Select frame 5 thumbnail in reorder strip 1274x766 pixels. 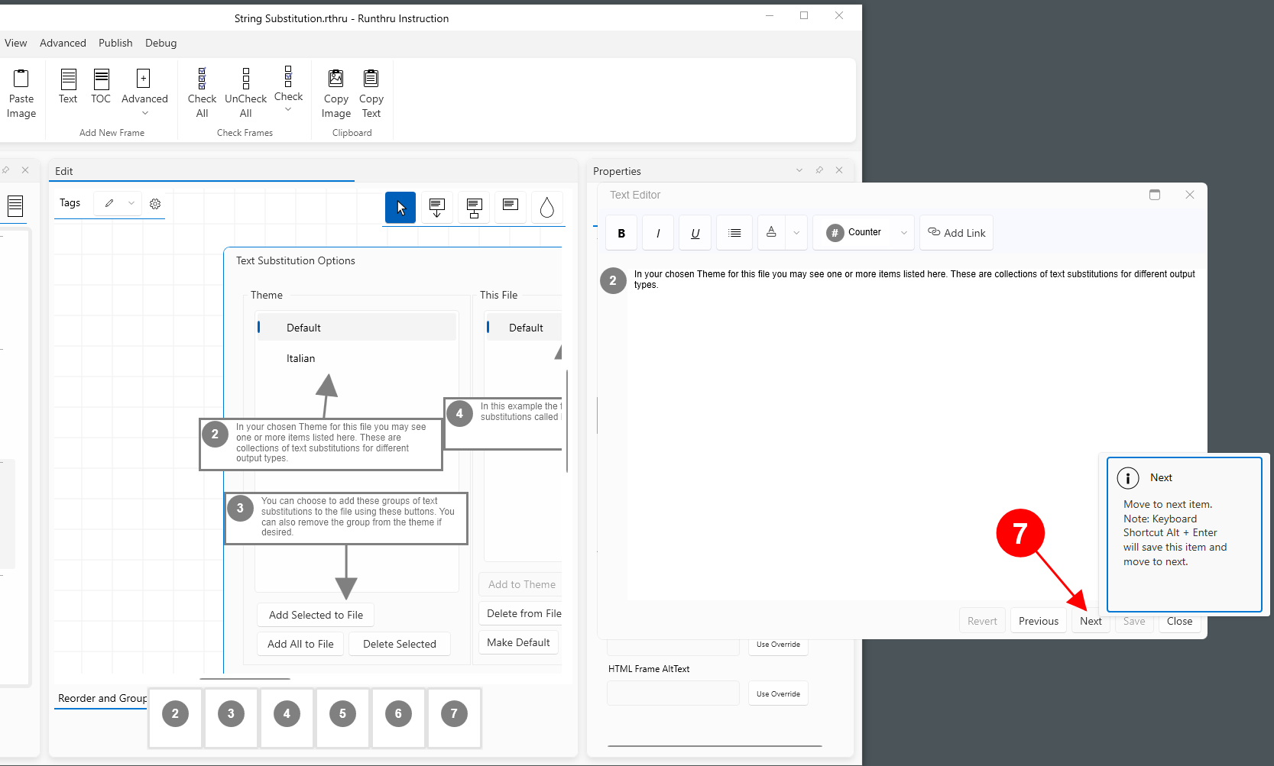point(342,714)
